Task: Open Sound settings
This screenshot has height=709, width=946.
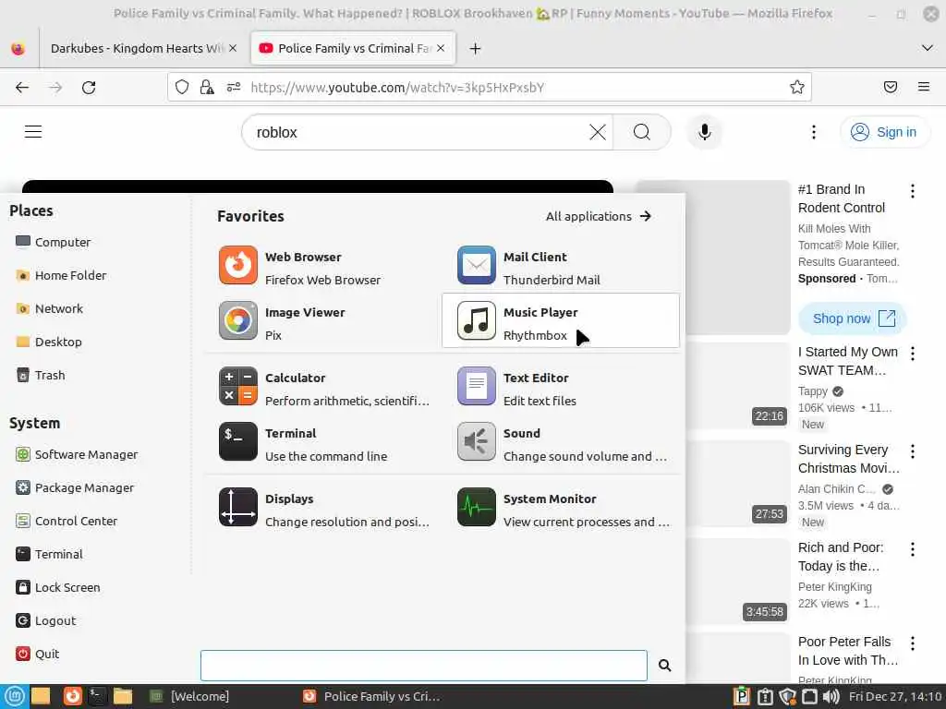Action: tap(561, 442)
